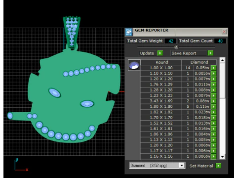This screenshot has height=178, width=237.
Task: Click green arrow on 0.006tw 1.20 X 1.20 row
Action: click(x=213, y=145)
